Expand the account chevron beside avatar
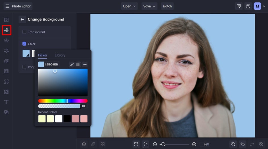 click(264, 6)
